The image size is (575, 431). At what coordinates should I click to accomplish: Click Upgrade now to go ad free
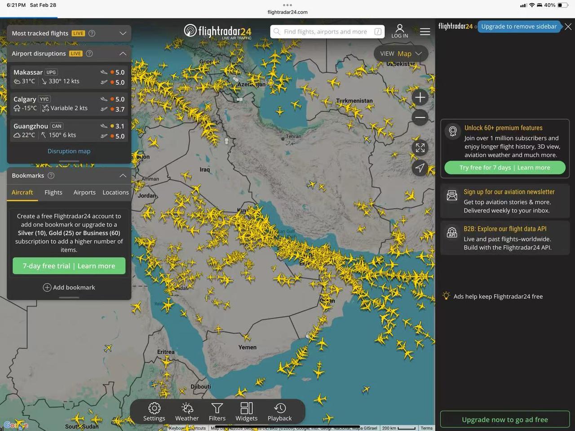505,419
